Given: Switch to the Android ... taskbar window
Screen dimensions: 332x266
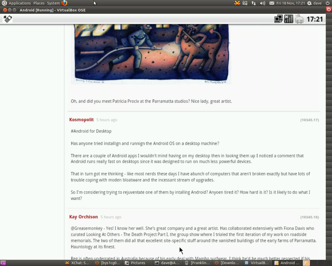Looking at the screenshot, I should (287, 263).
